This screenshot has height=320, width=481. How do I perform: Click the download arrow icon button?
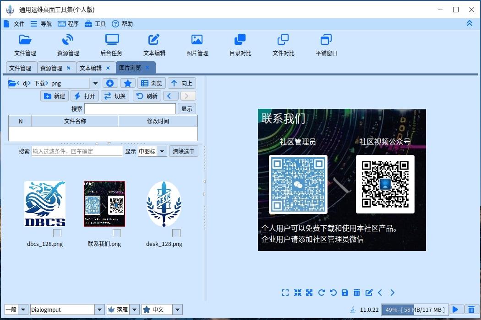pos(110,83)
